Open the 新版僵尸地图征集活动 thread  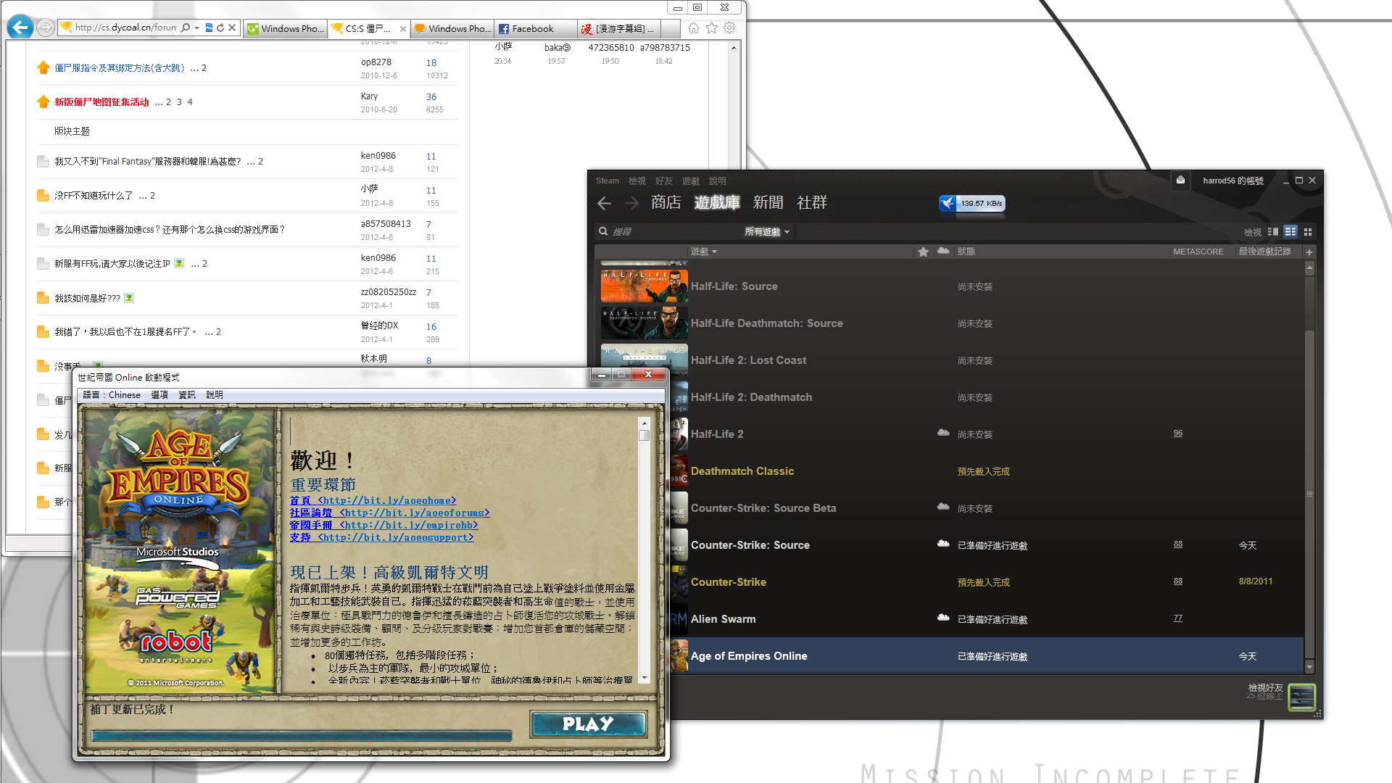pyautogui.click(x=102, y=101)
